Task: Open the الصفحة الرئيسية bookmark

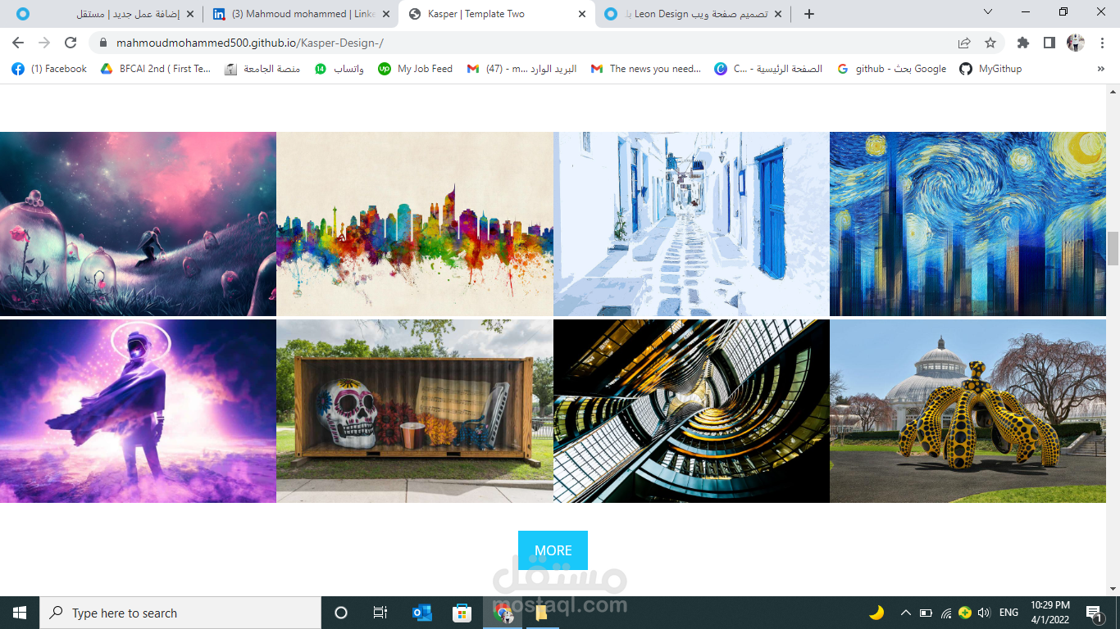Action: click(x=768, y=69)
